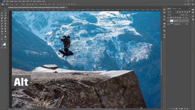Open the History panel icon

[165, 9]
